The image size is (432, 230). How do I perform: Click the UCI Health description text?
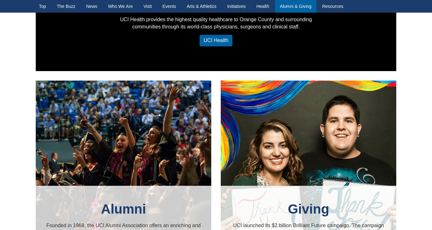click(216, 23)
